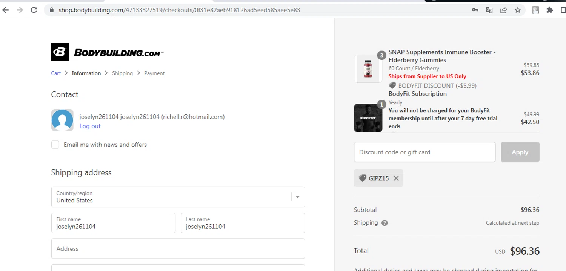Click the $53.86 item price

[x=530, y=73]
